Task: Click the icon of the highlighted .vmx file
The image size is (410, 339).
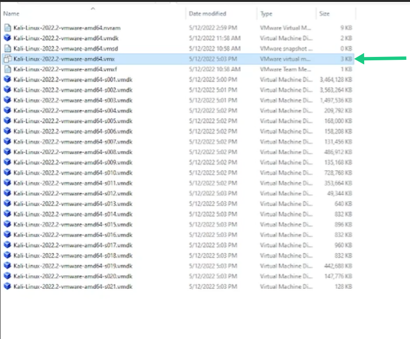Action: click(x=8, y=59)
